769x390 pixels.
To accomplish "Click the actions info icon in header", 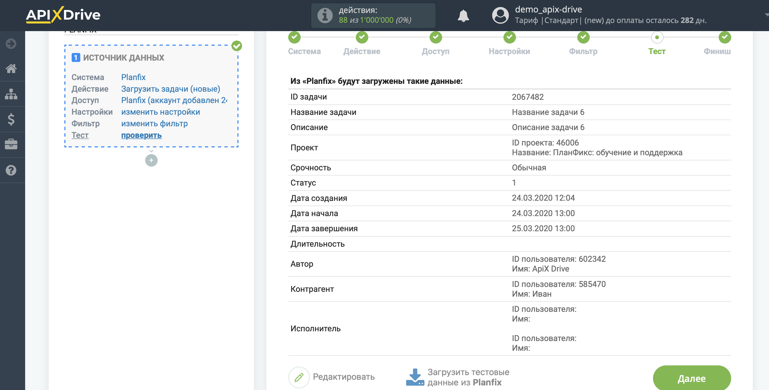I will (x=325, y=15).
